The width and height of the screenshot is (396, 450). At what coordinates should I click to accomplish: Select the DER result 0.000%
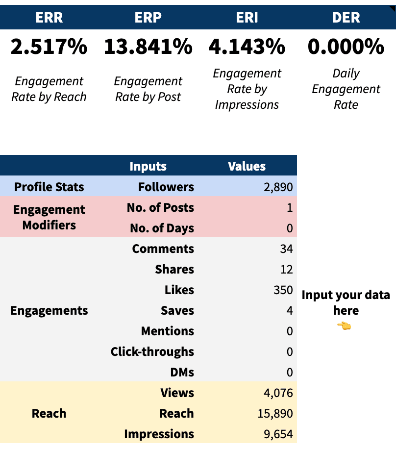(x=346, y=47)
